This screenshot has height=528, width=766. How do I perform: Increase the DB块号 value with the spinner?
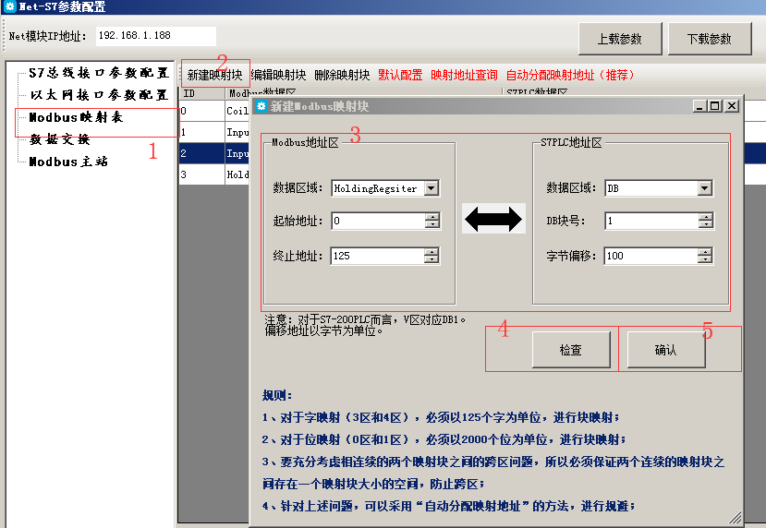point(705,218)
